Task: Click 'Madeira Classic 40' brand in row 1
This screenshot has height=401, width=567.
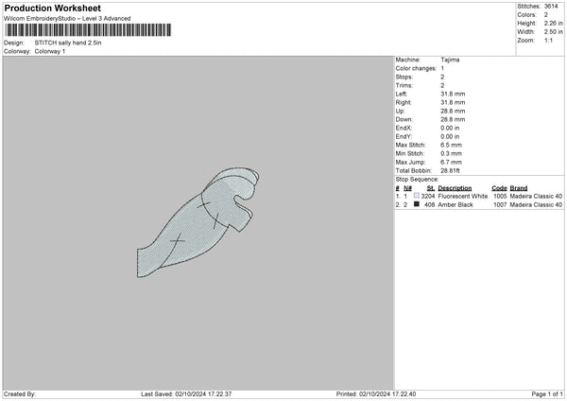Action: pyautogui.click(x=536, y=196)
